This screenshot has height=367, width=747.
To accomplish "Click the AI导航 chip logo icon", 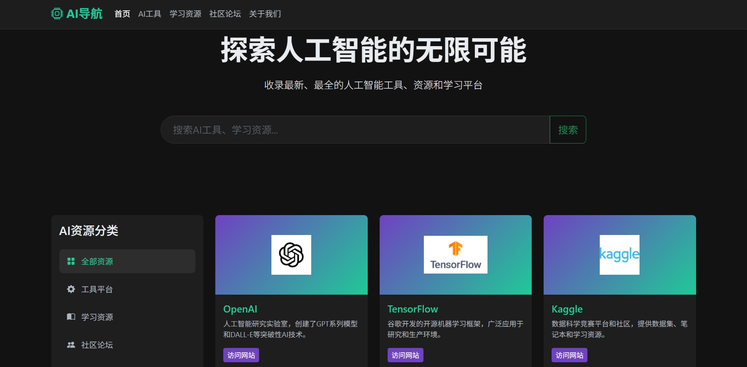I will 57,14.
